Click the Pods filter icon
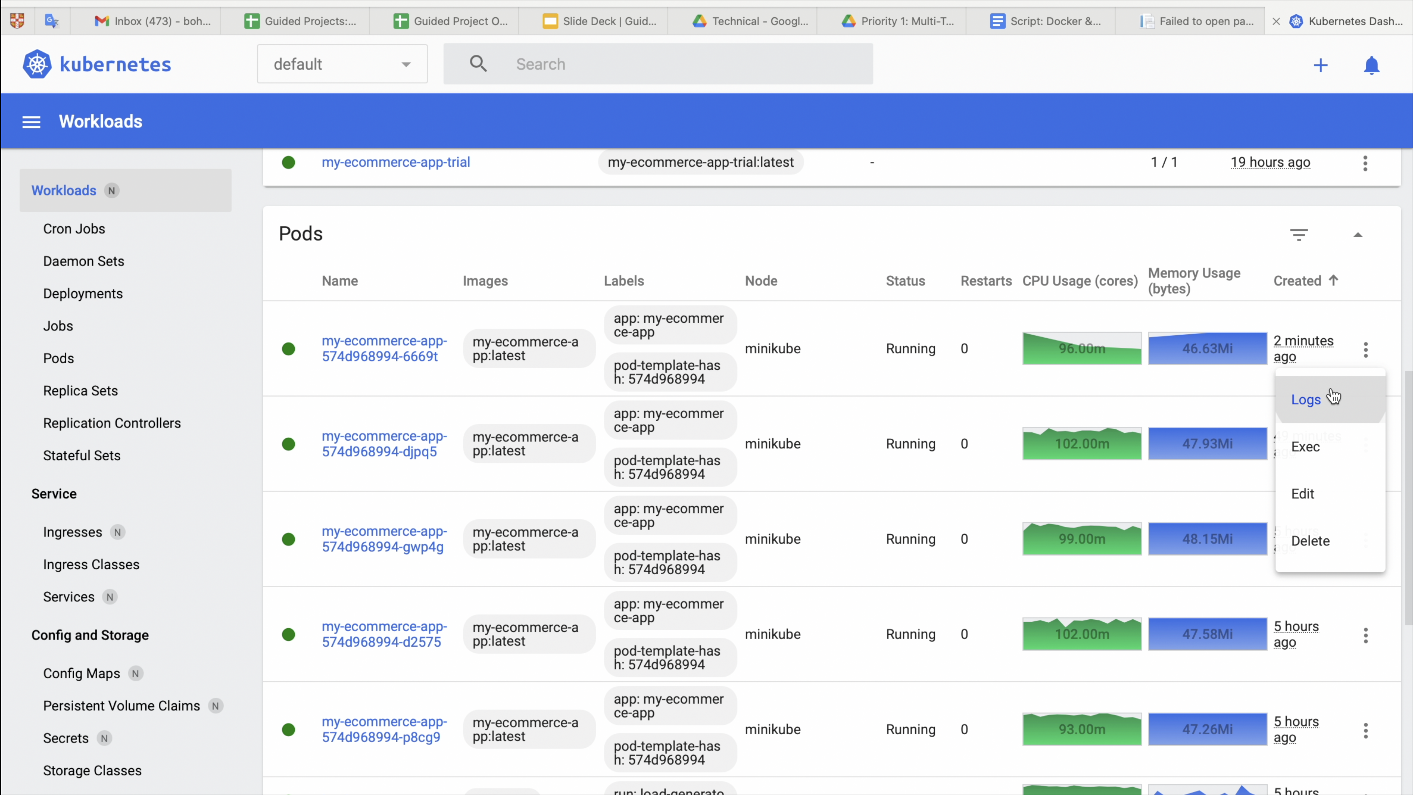1413x795 pixels. (1298, 235)
